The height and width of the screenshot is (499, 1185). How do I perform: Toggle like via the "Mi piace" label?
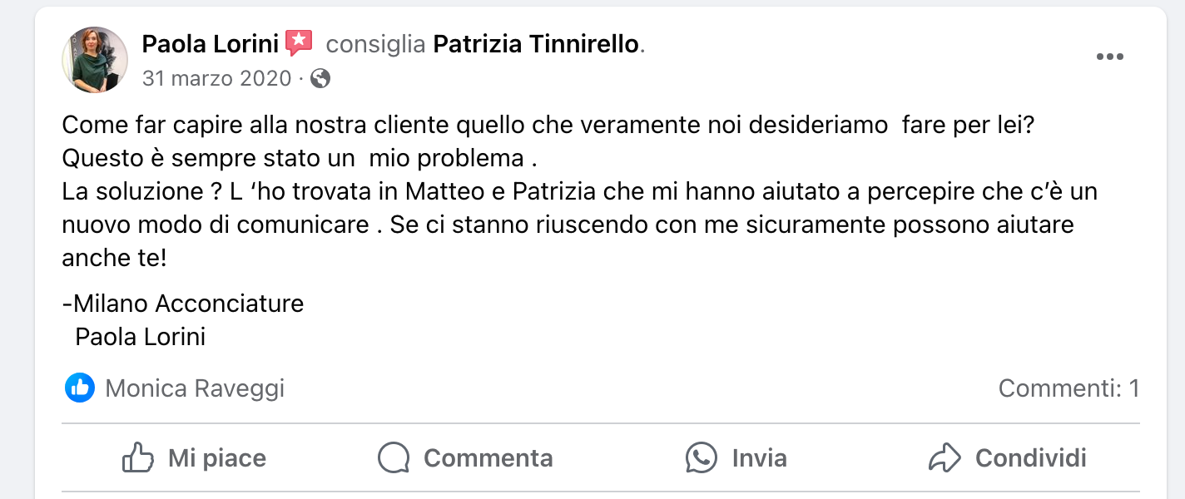click(217, 458)
